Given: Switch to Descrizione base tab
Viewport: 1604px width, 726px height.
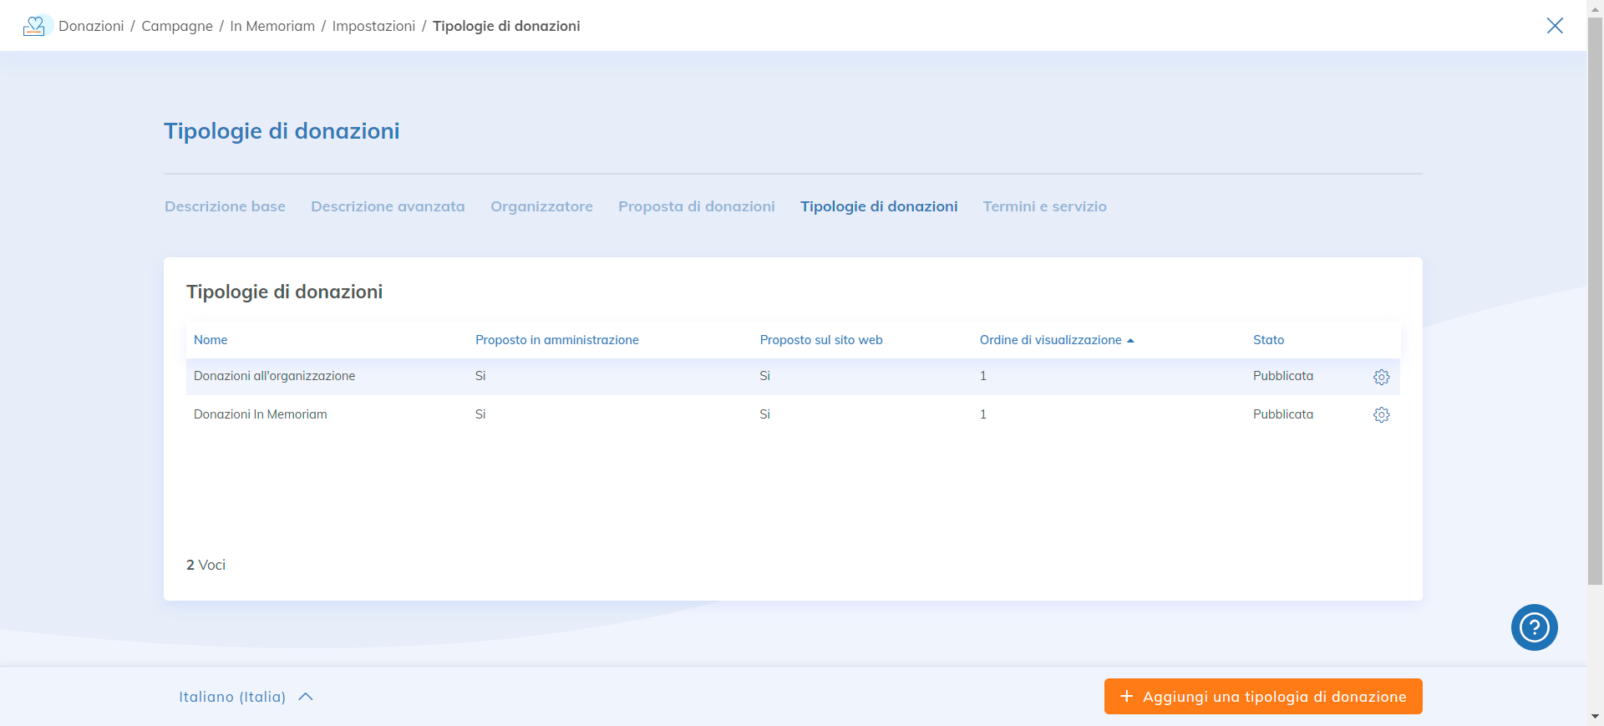Looking at the screenshot, I should pyautogui.click(x=225, y=206).
